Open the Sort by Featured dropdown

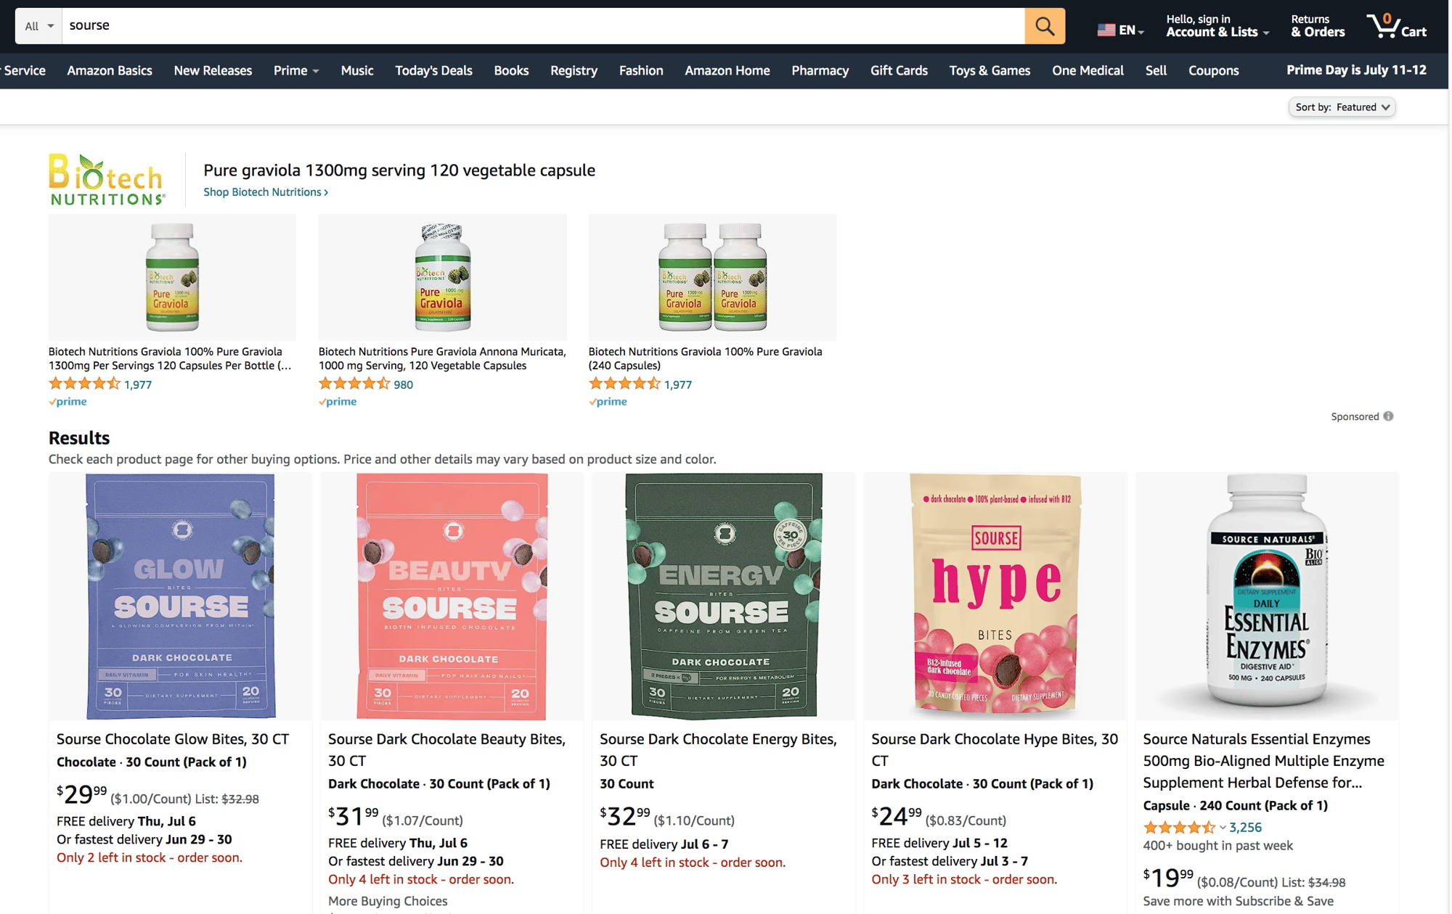1342,107
